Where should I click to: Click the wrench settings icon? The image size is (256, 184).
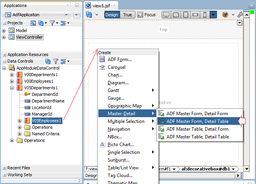(x=240, y=15)
